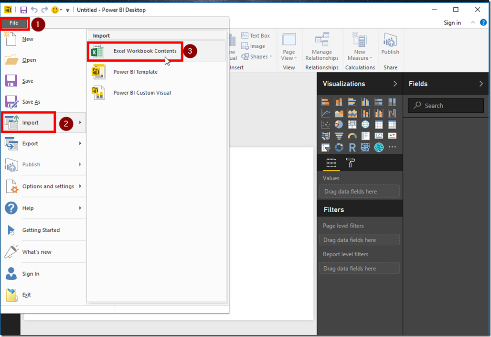Select the Waterfall chart visualization
Screen dimensions: 491x337
(392, 113)
